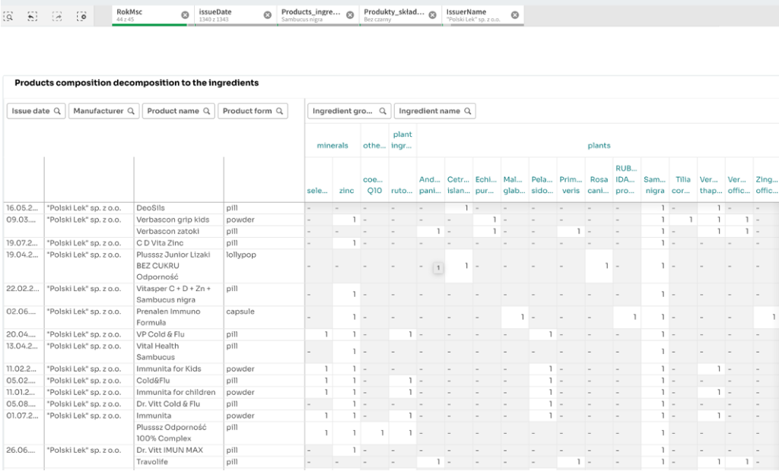Image resolution: width=779 pixels, height=471 pixels.
Task: Select the plants column group header
Action: [599, 145]
